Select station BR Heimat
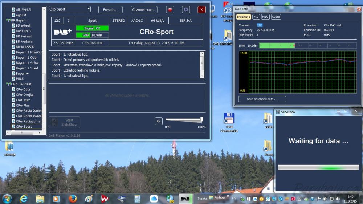Image resolution: width=363 pixels, height=204 pixels. (24, 36)
